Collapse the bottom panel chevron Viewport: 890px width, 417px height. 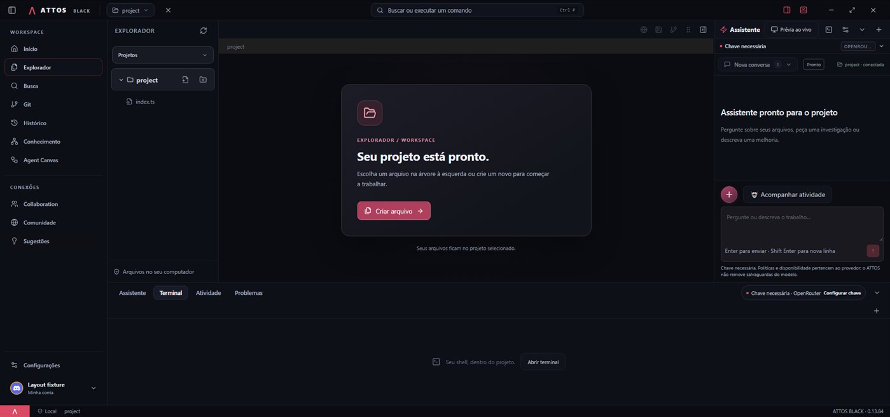pos(877,293)
